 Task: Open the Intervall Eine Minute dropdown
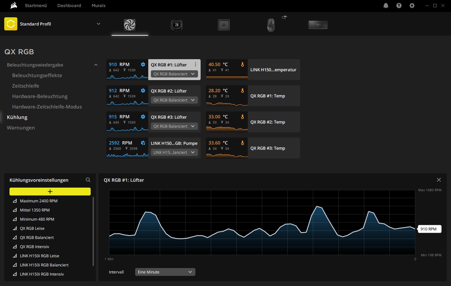(x=165, y=272)
